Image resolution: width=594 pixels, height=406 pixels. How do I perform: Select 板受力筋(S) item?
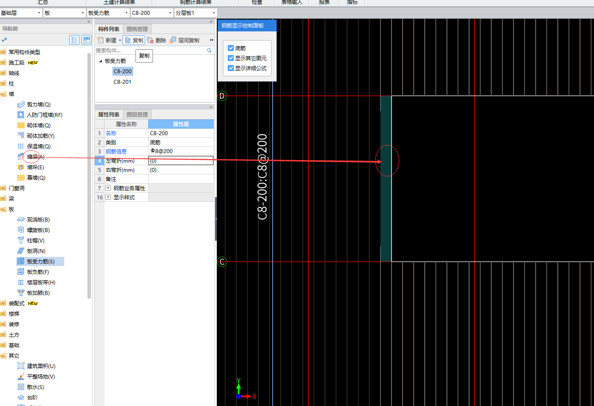[x=40, y=262]
